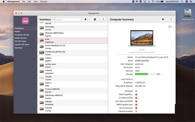Click the Claudio Mac mini thumbnail
This screenshot has height=122, width=195.
(42, 78)
